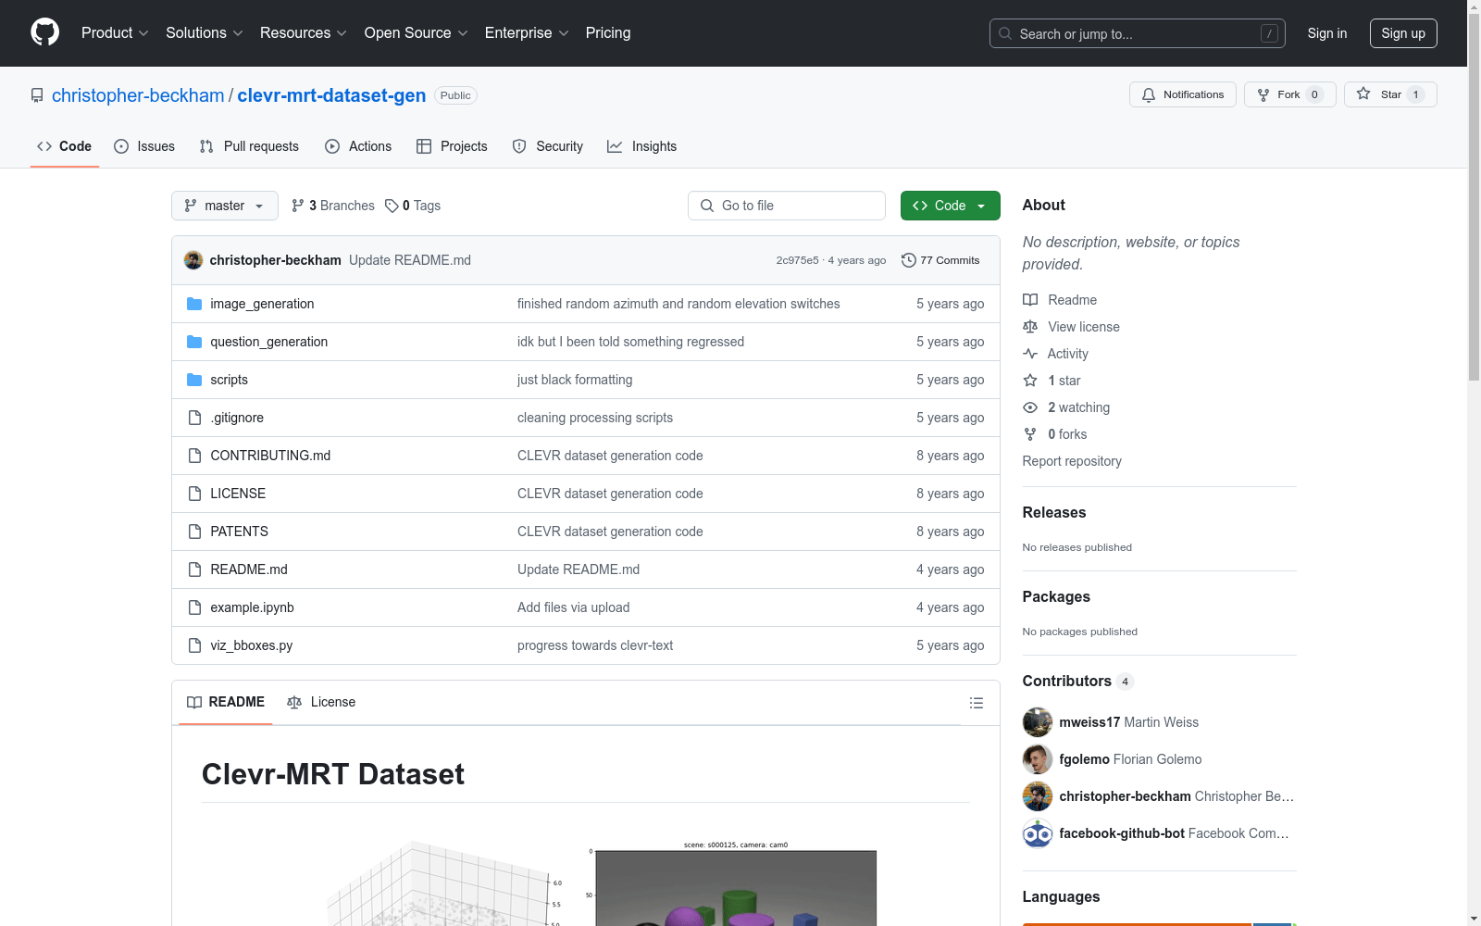This screenshot has height=926, width=1481.
Task: Click the license scale icon in About
Action: point(1030,327)
